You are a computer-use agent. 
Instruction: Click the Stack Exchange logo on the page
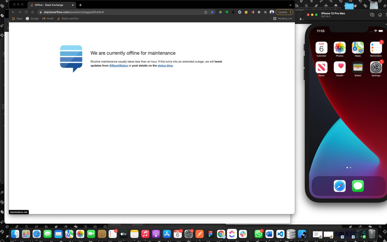tap(71, 59)
